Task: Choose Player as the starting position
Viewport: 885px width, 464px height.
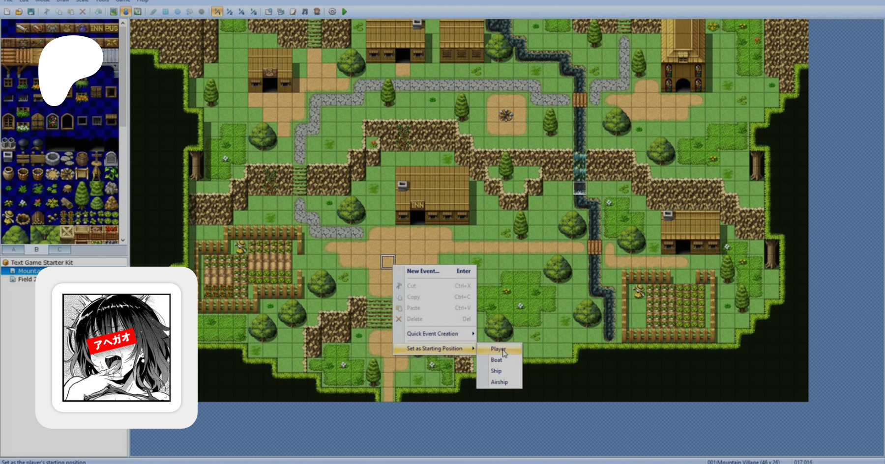Action: click(x=498, y=349)
